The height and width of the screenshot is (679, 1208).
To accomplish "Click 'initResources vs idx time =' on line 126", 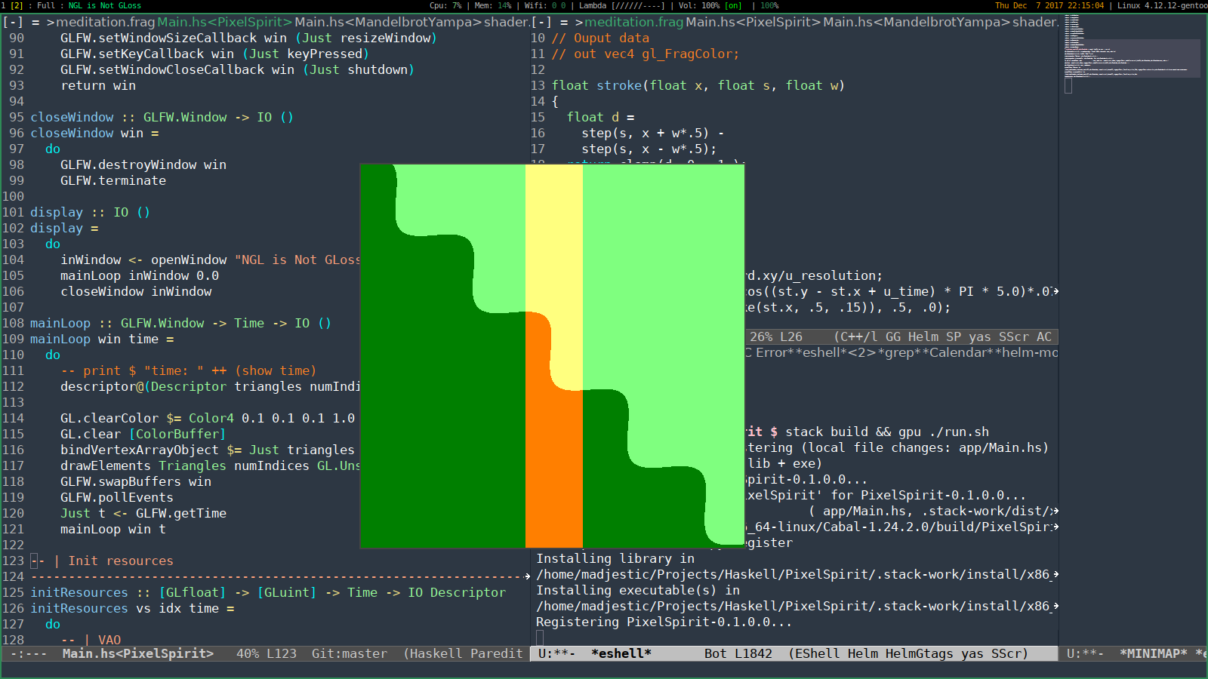I will coord(132,608).
